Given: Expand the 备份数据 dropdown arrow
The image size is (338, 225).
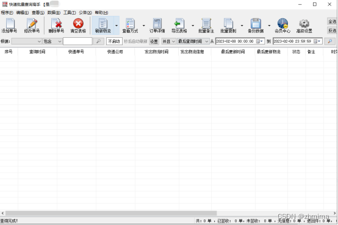Looking at the screenshot, I should pos(269,26).
